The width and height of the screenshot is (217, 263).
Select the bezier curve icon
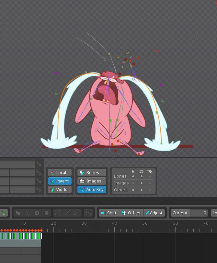click(77, 213)
